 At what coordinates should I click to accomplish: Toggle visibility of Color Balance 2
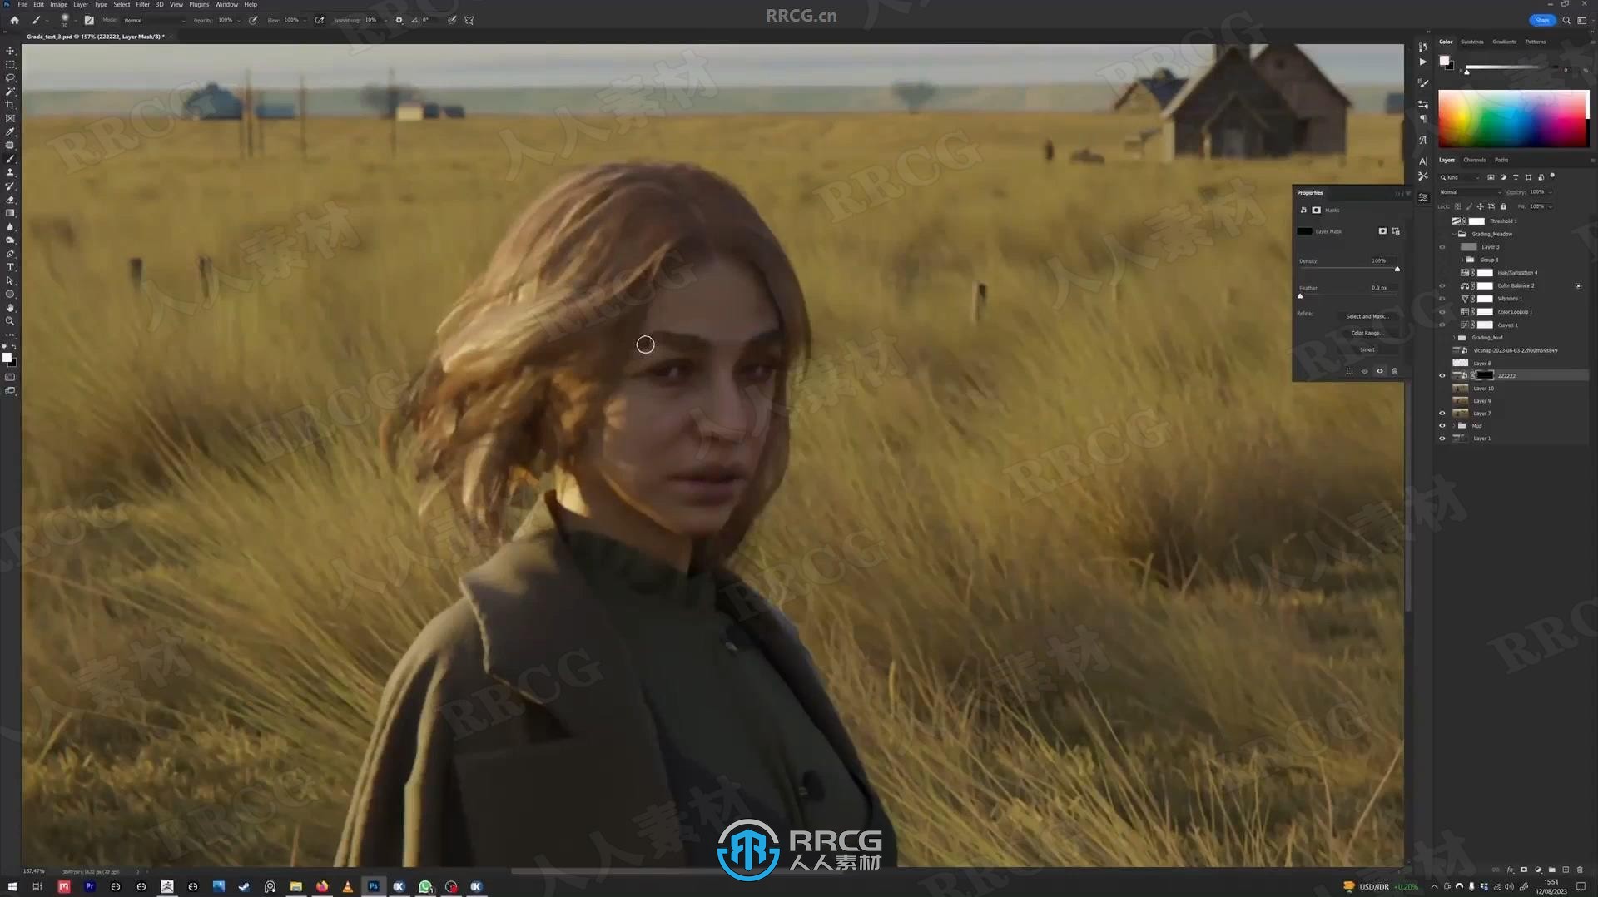coord(1442,286)
